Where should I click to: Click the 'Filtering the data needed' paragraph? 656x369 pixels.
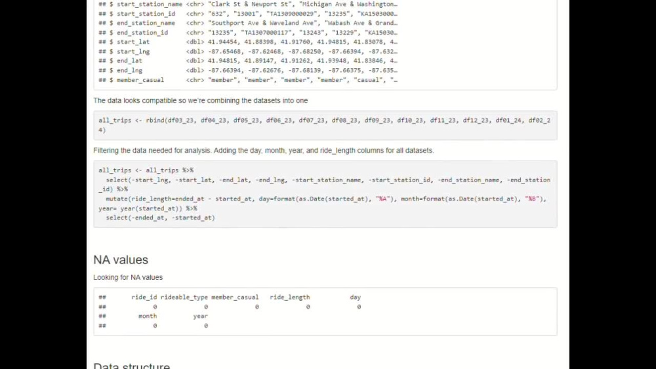[x=264, y=151]
